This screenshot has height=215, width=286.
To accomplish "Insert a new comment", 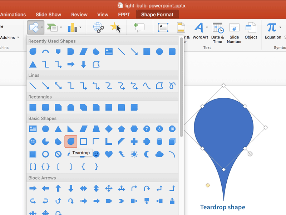I will coord(140,27).
